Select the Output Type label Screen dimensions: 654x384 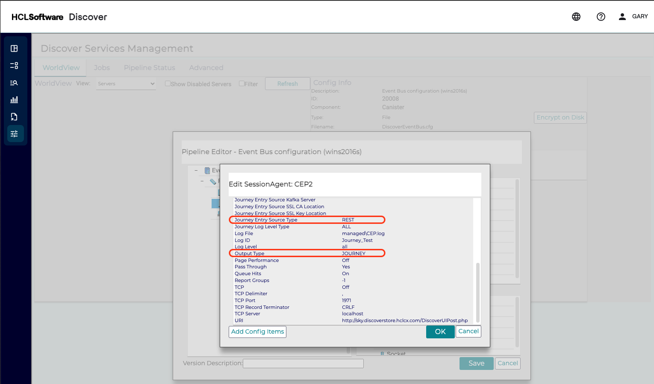click(250, 253)
